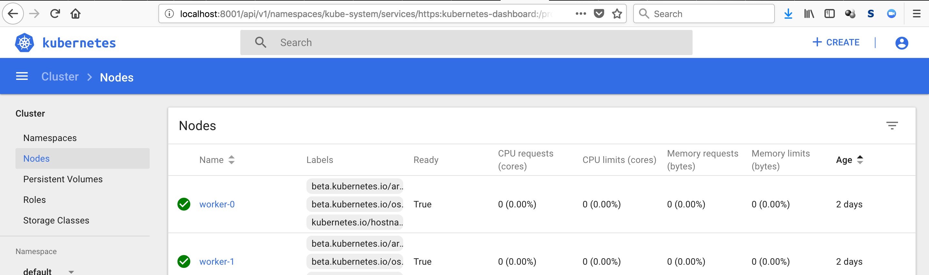Click the dashboard search magnifier icon
Image resolution: width=929 pixels, height=275 pixels.
pos(260,43)
